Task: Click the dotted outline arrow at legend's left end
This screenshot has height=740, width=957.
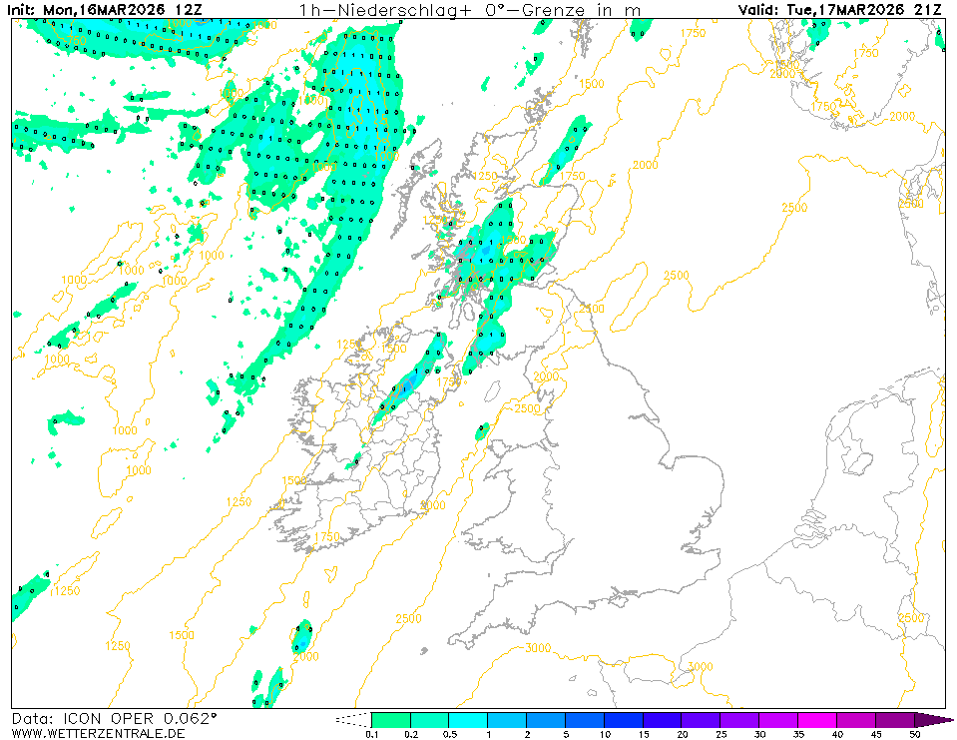Action: coord(351,719)
